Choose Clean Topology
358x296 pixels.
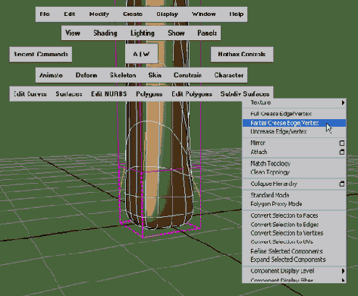tap(294, 172)
